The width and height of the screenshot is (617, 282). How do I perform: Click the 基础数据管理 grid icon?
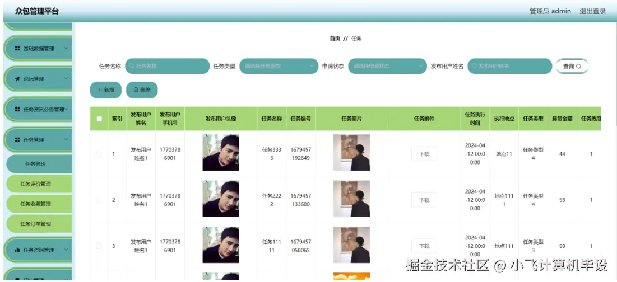pyautogui.click(x=17, y=48)
